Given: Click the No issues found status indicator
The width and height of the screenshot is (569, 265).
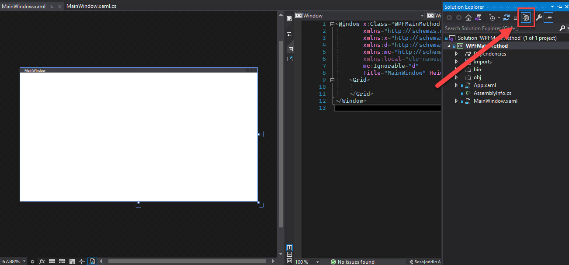Looking at the screenshot, I should [x=352, y=262].
